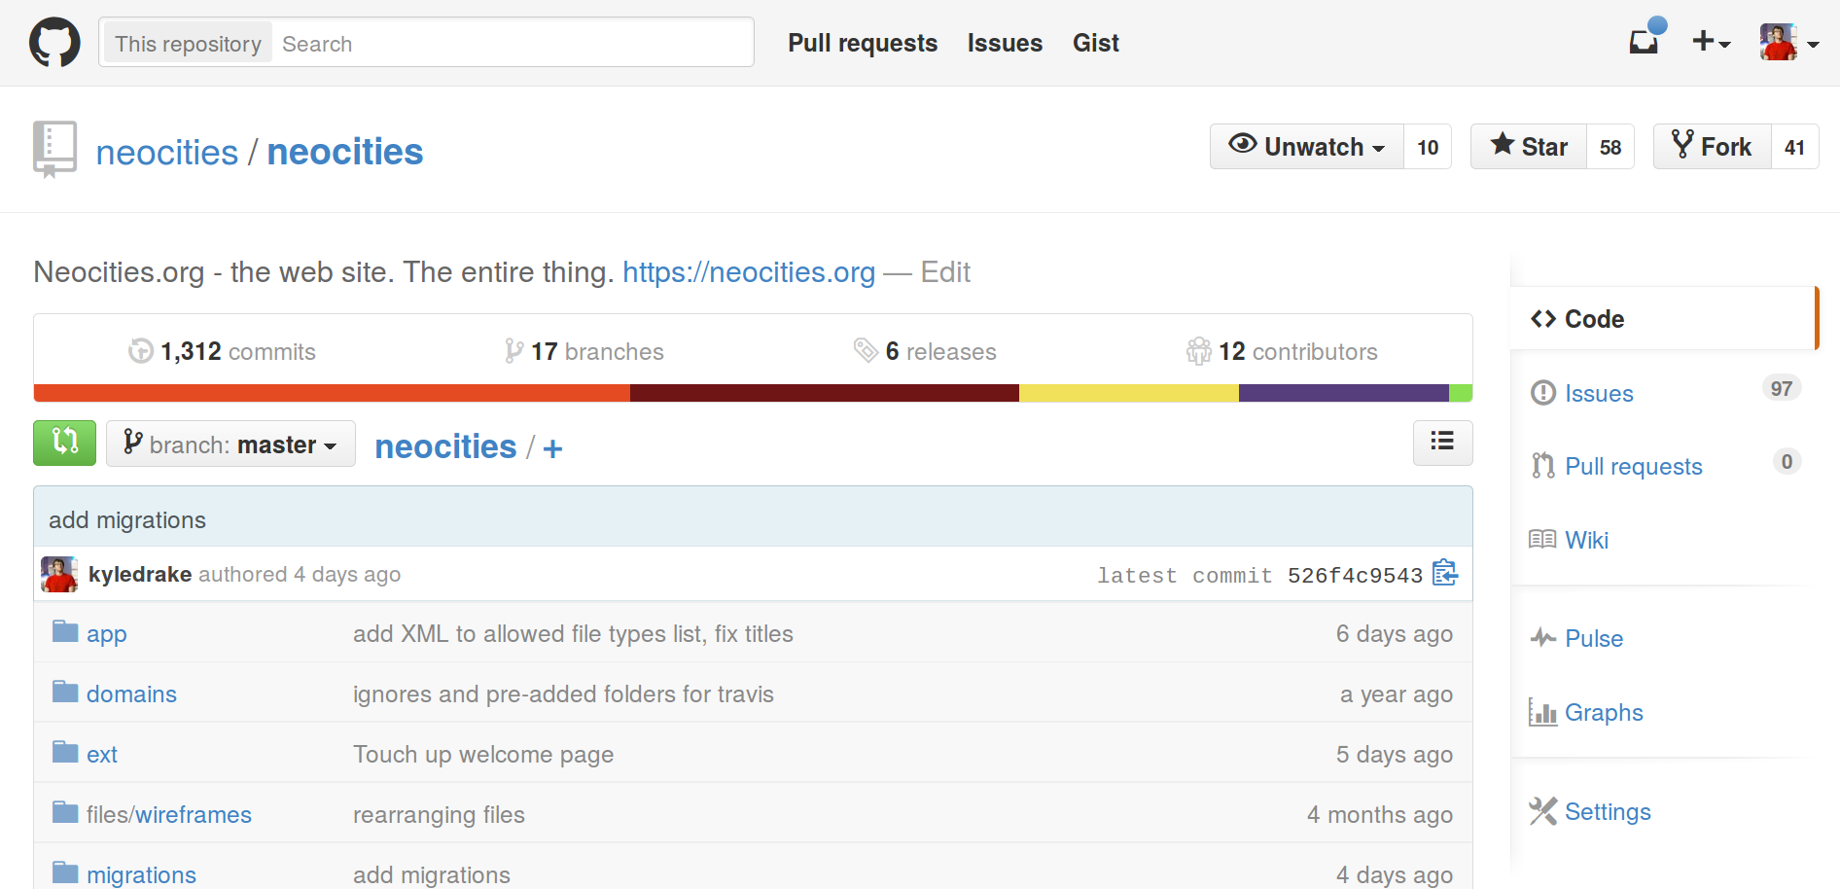This screenshot has height=889, width=1840.
Task: Click the migrations folder icon
Action: pyautogui.click(x=65, y=872)
